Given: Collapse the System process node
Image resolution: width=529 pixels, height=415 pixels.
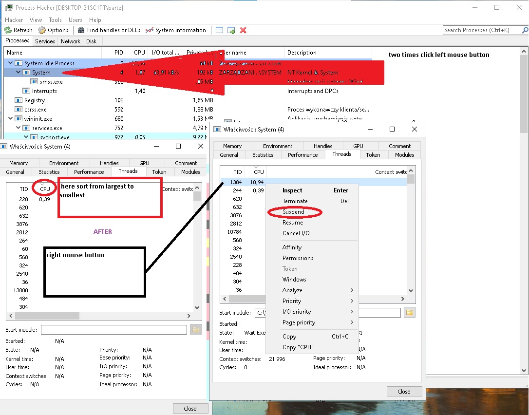Looking at the screenshot, I should [x=18, y=72].
